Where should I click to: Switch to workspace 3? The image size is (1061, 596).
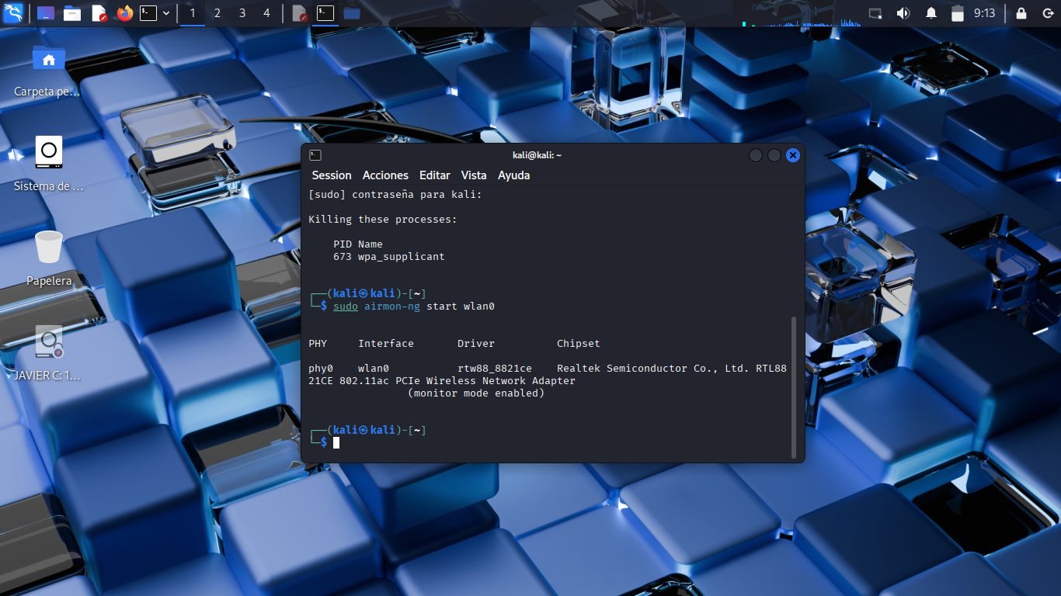click(x=242, y=13)
